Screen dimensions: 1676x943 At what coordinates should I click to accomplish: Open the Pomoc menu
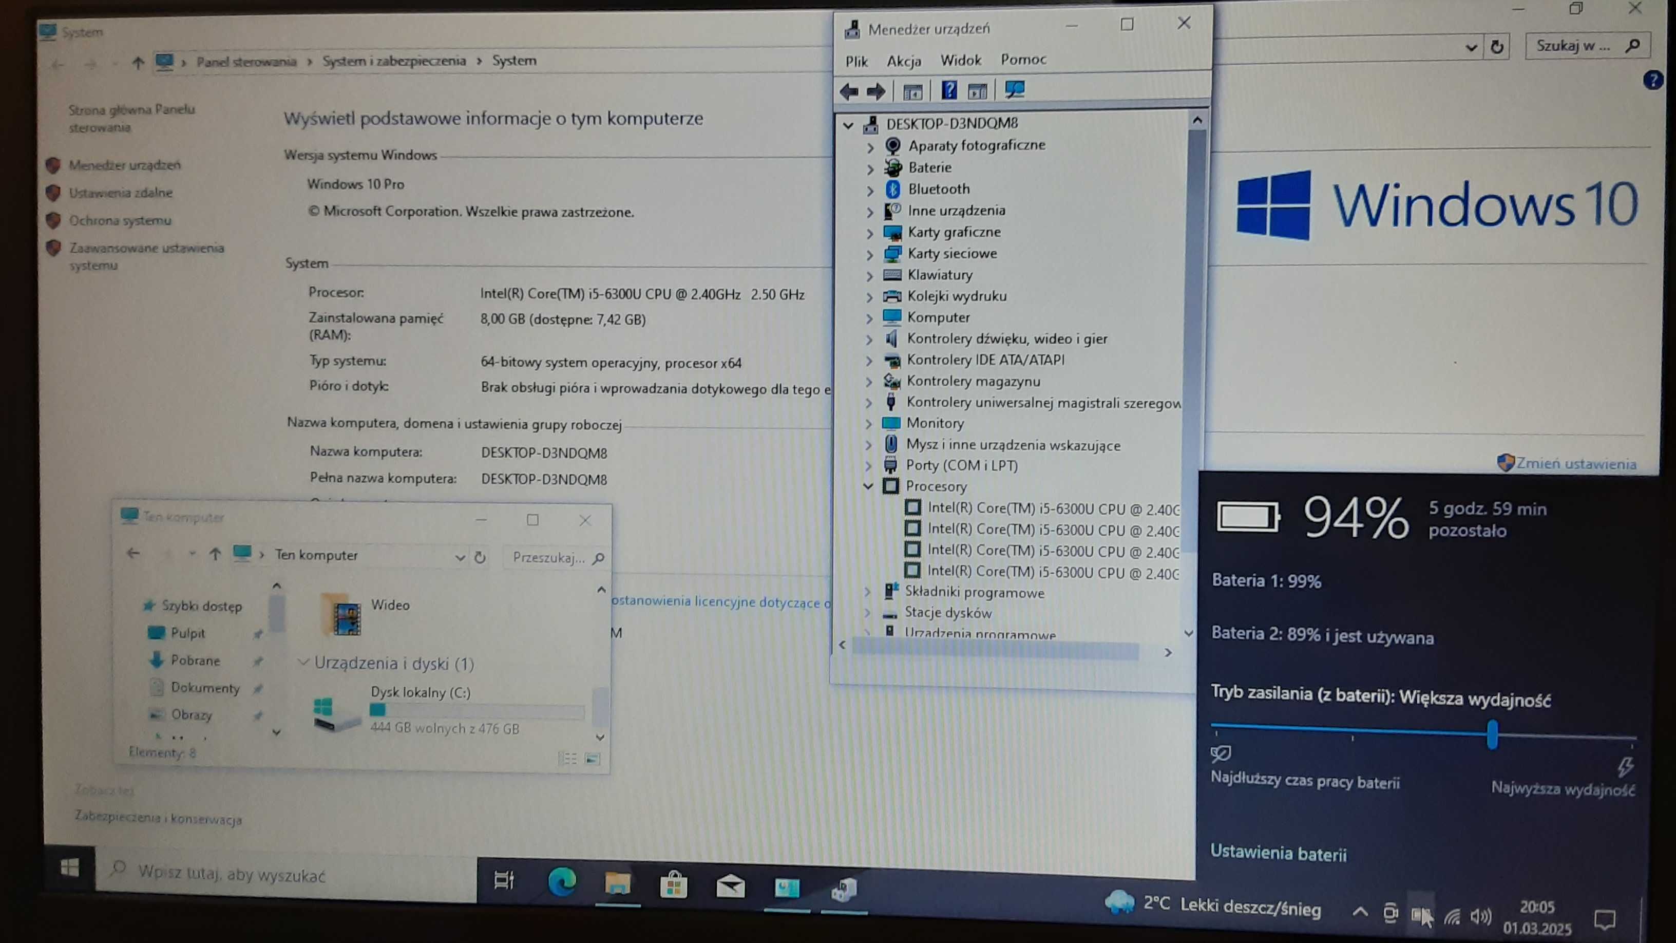click(1023, 59)
